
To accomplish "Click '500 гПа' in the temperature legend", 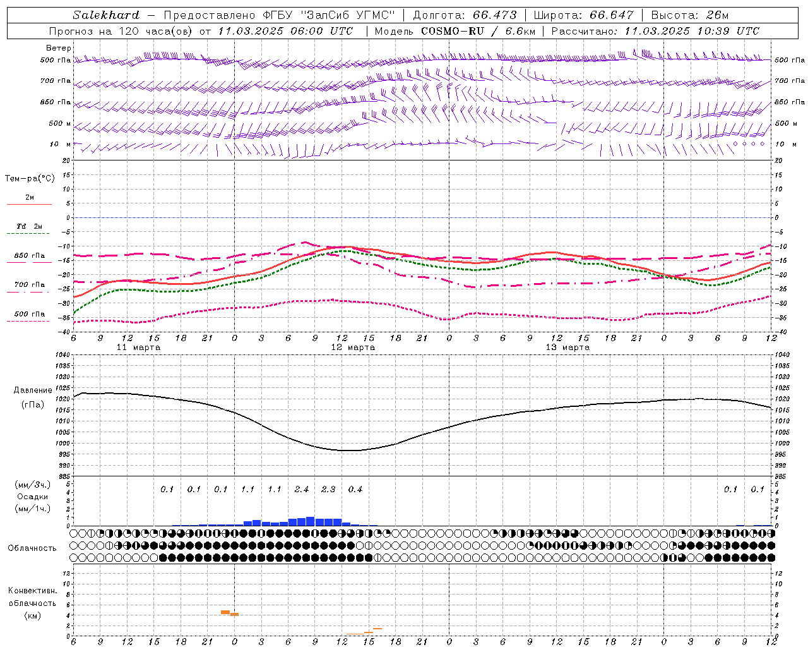I will (30, 314).
